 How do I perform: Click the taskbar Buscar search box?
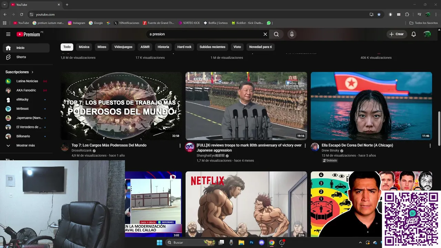pyautogui.click(x=191, y=242)
